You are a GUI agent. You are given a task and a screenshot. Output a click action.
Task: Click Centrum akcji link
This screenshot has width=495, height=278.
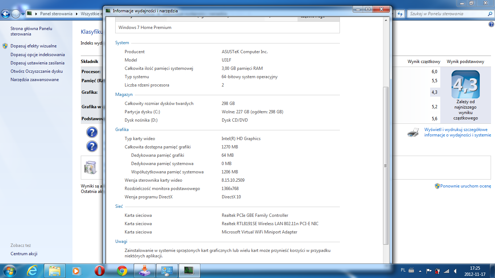click(24, 254)
